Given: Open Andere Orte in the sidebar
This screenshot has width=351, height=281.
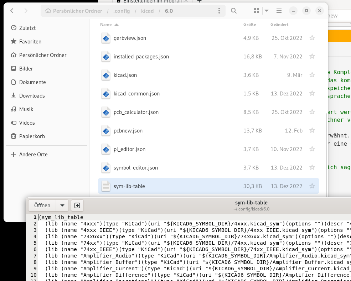Looking at the screenshot, I should click(x=46, y=154).
